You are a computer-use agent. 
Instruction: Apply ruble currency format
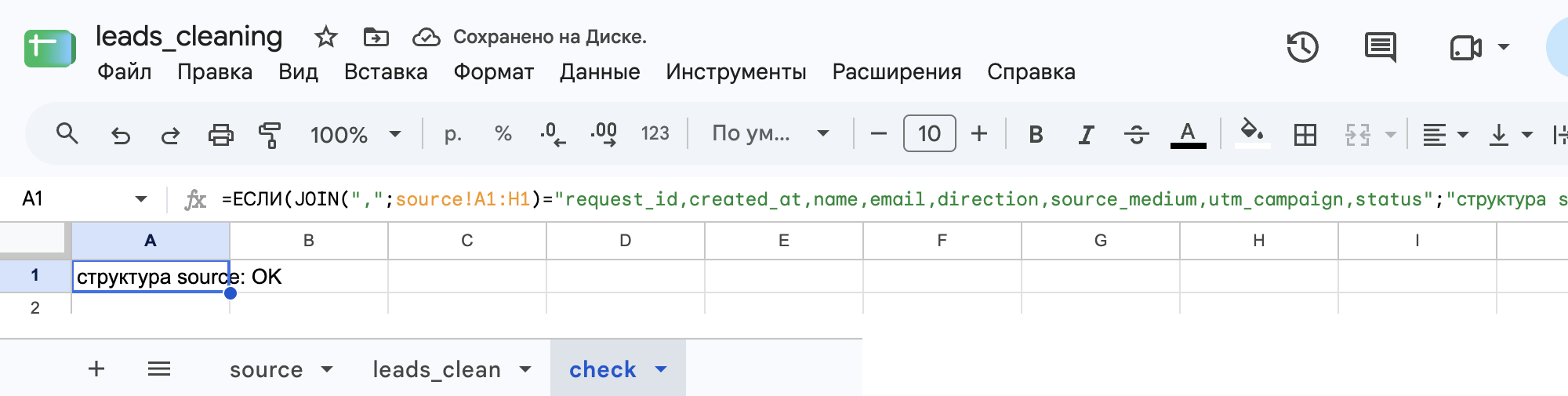click(452, 134)
